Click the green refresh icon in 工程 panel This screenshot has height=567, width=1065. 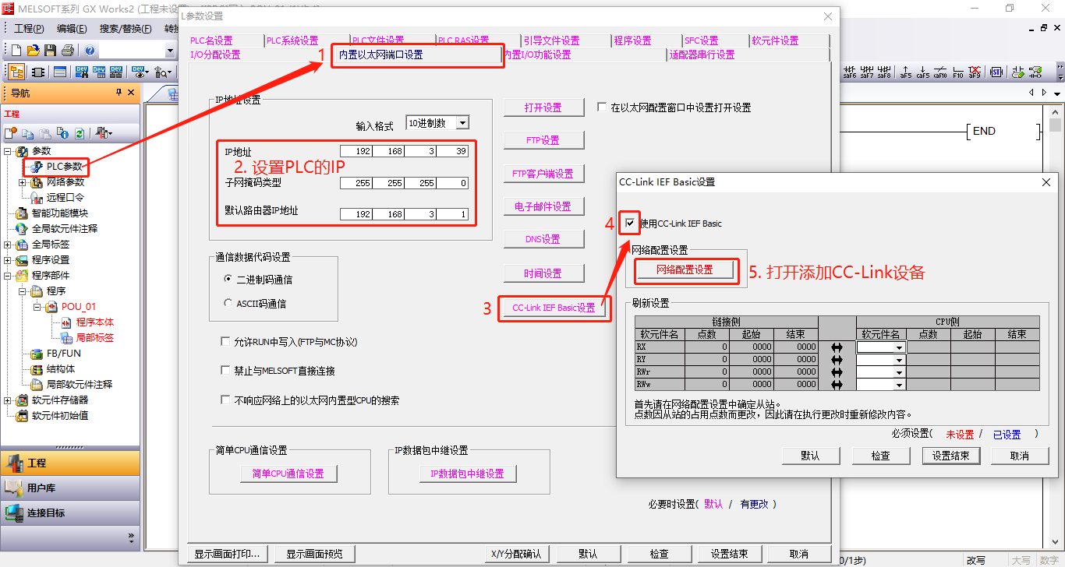[x=79, y=133]
